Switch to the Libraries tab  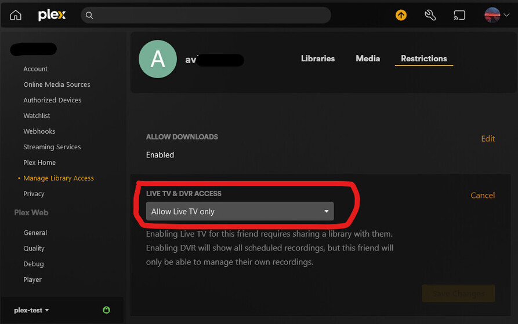tap(318, 58)
